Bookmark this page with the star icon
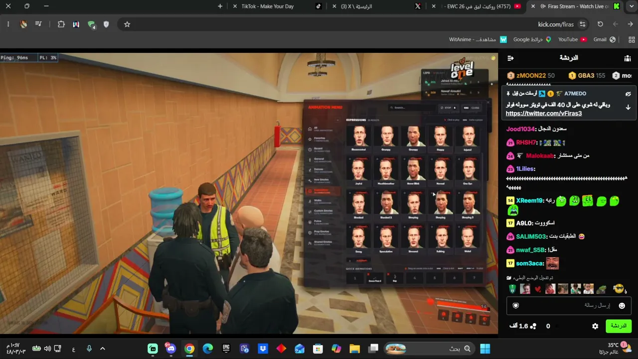This screenshot has width=638, height=359. 127,24
